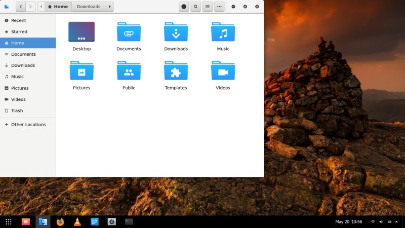Click the path bar's left scroll arrow
The image size is (405, 228).
tap(42, 7)
